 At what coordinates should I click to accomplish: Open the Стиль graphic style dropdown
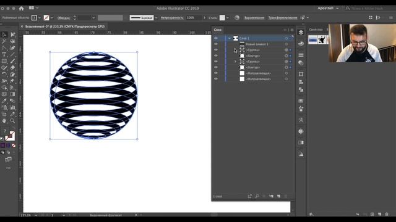(x=228, y=18)
